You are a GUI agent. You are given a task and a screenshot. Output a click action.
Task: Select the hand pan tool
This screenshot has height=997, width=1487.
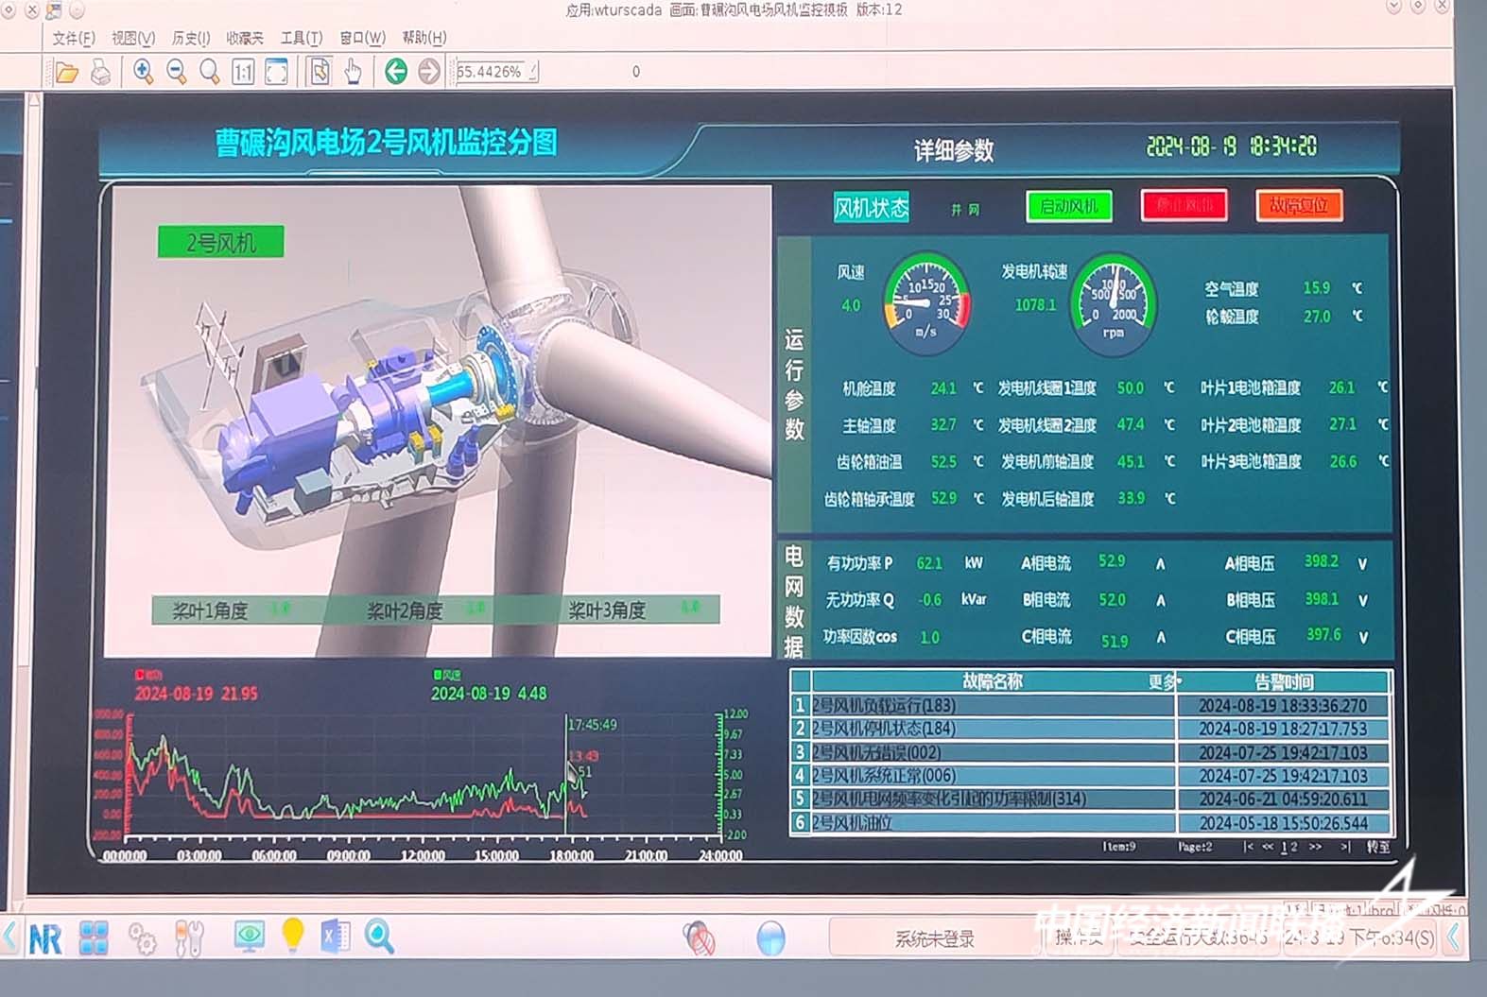coord(353,72)
